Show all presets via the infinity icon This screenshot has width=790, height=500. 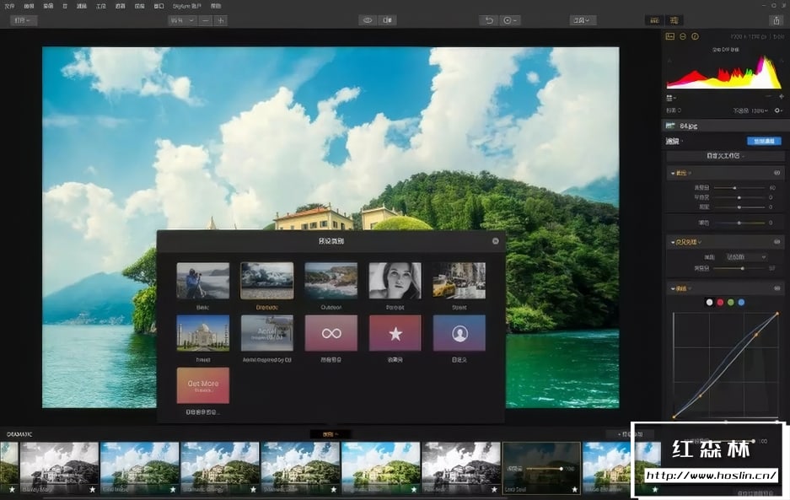pyautogui.click(x=331, y=333)
